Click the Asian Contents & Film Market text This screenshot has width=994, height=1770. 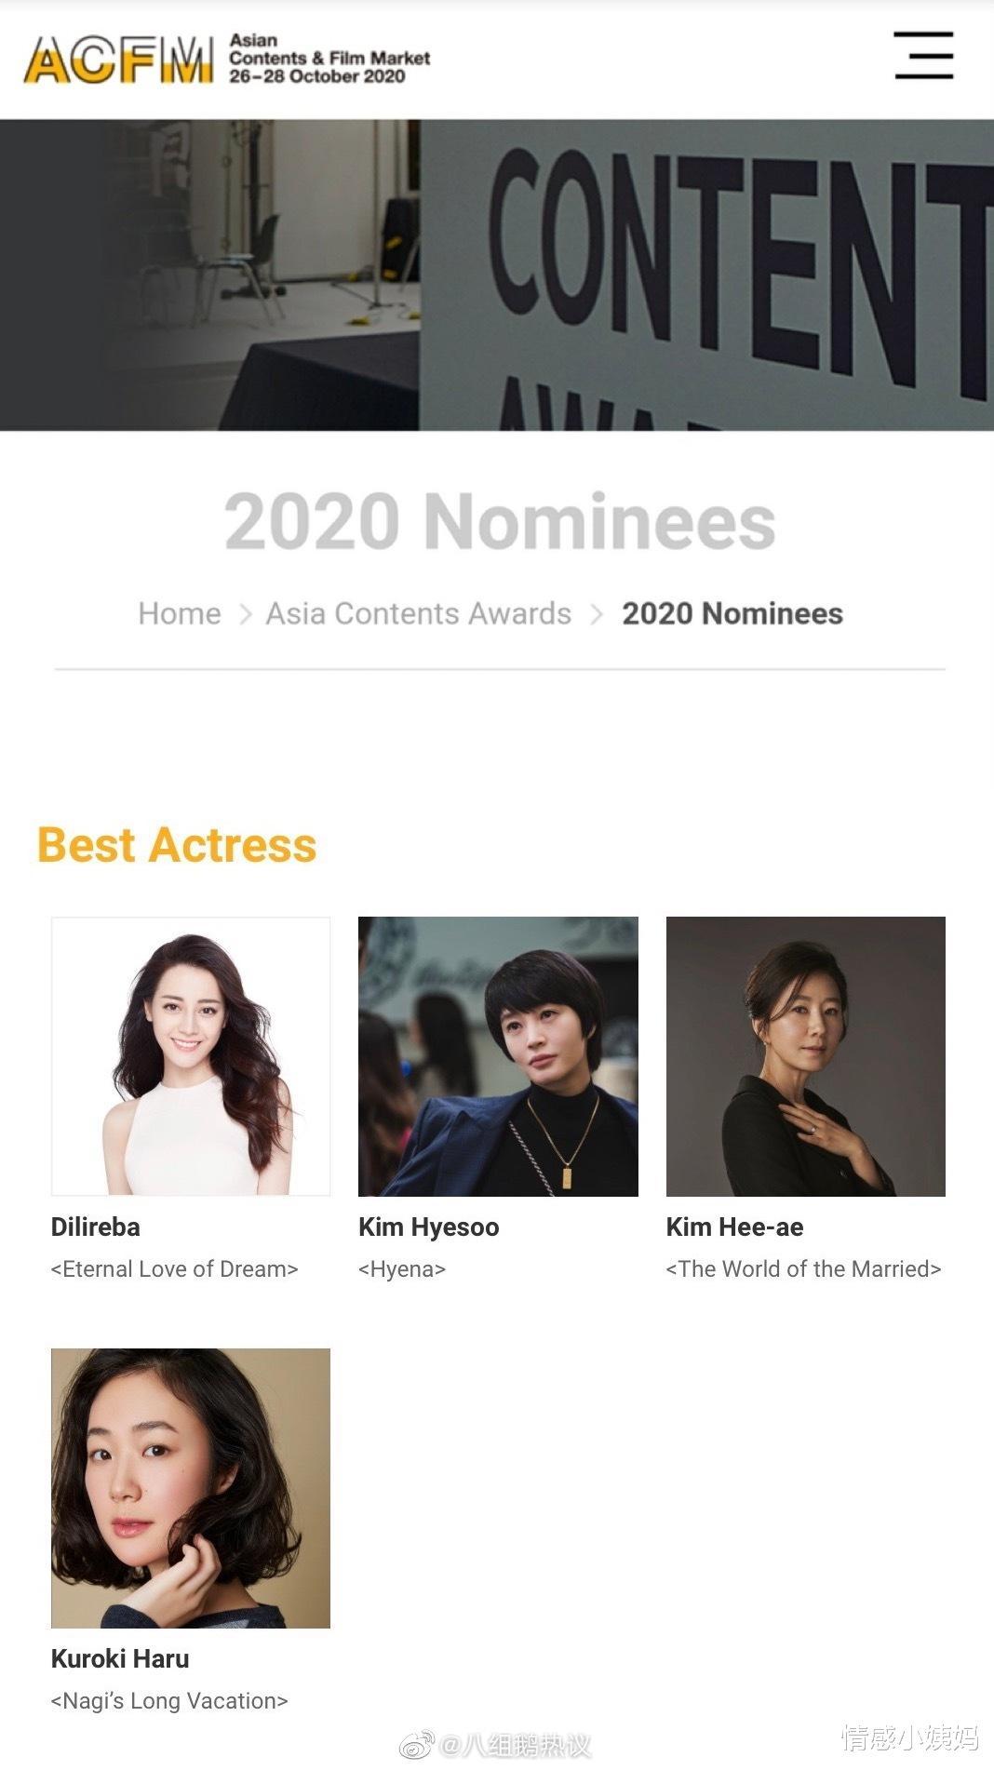click(329, 59)
